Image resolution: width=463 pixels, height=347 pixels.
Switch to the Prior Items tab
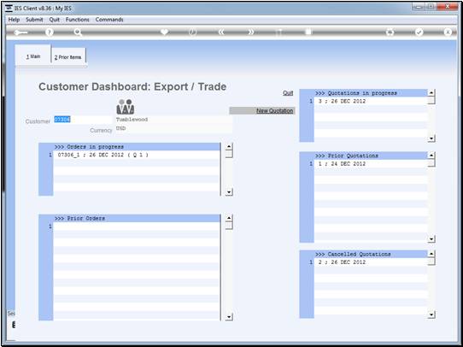68,57
